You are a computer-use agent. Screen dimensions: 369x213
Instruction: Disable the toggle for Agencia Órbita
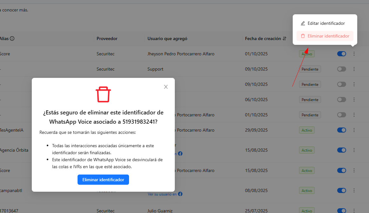click(x=341, y=150)
